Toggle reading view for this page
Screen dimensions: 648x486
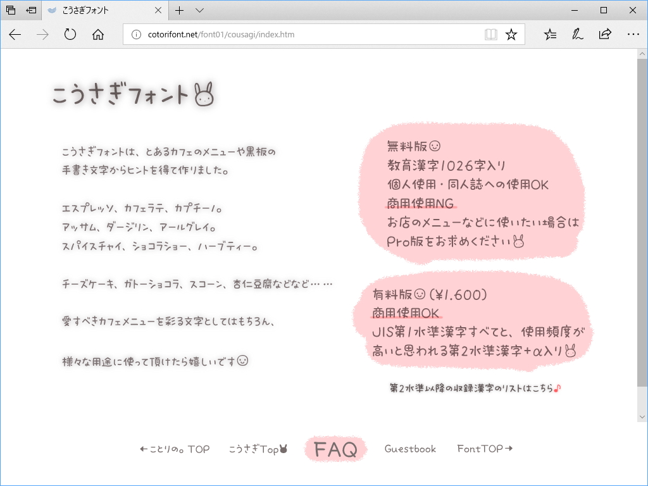click(x=491, y=34)
